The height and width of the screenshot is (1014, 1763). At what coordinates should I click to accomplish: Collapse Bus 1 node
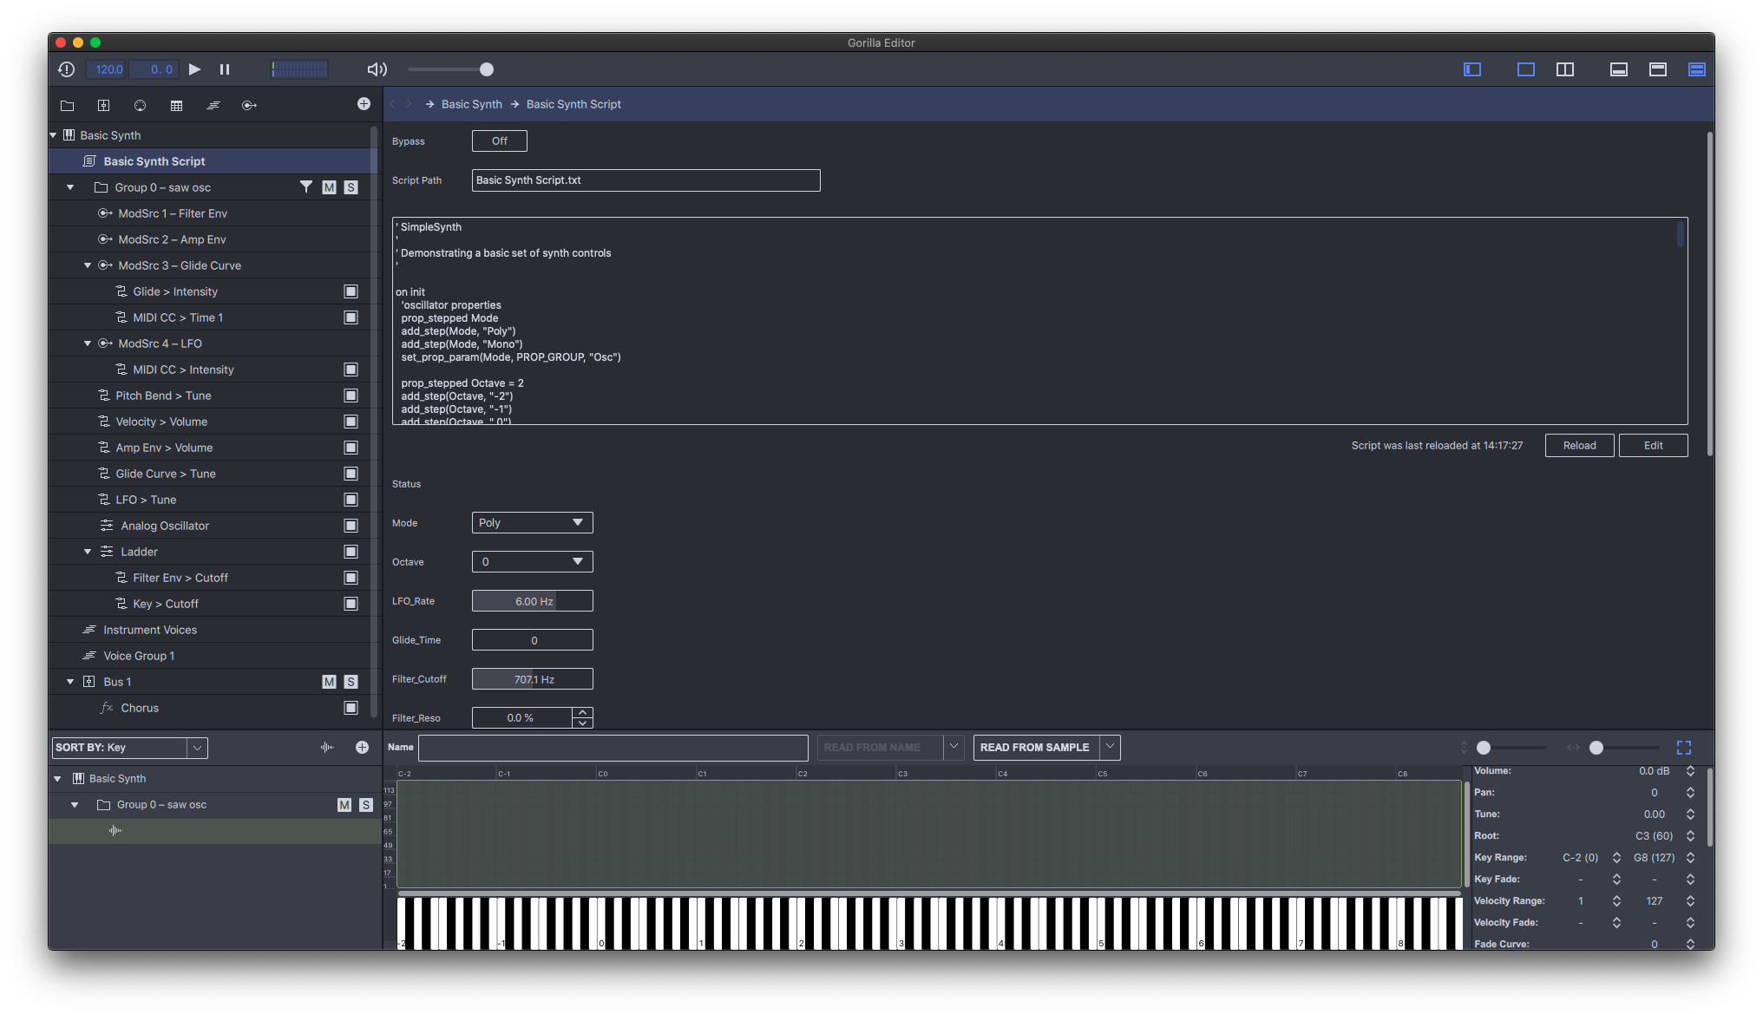(x=70, y=682)
